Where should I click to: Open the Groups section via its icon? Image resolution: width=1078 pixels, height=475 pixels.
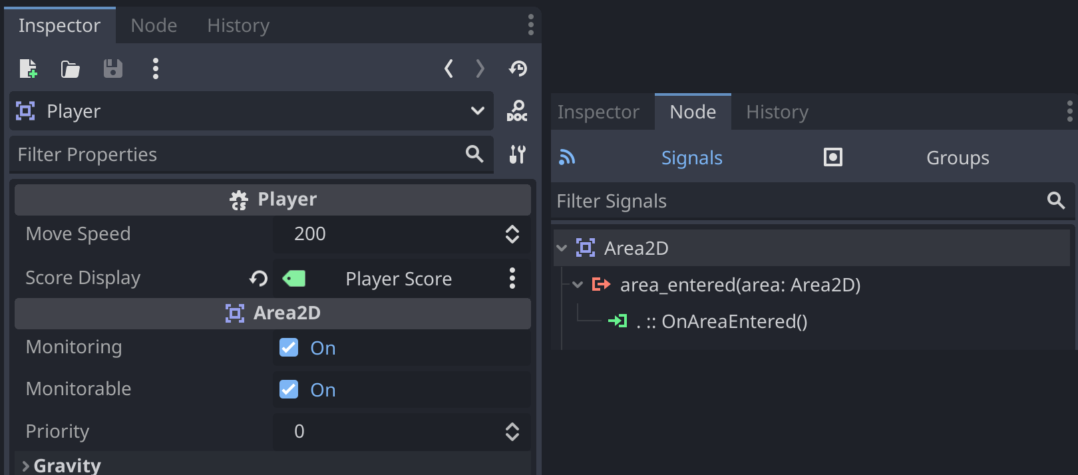point(832,158)
